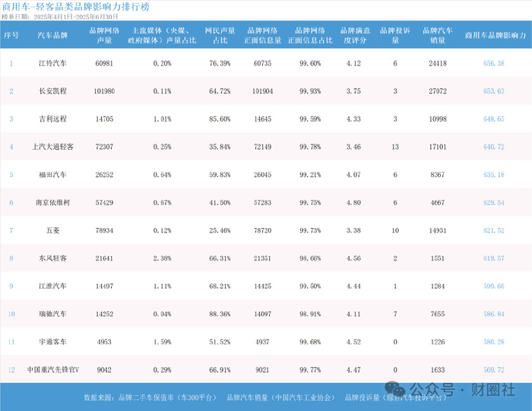Click network volume value 101980
The height and width of the screenshot is (411, 532).
click(x=104, y=91)
